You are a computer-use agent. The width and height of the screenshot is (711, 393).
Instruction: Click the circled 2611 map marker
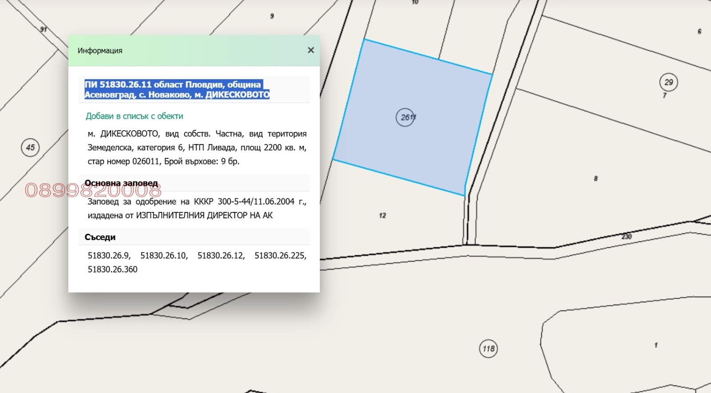[405, 118]
